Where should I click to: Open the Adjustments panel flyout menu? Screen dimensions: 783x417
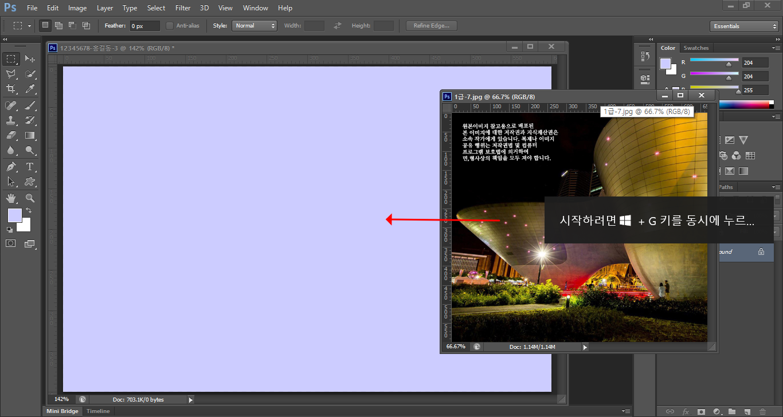776,116
